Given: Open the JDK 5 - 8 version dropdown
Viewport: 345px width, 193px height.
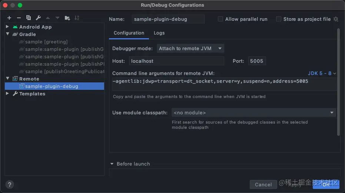Looking at the screenshot, I should 322,73.
